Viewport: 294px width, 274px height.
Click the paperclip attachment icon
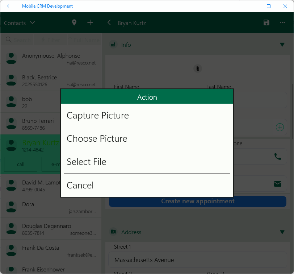click(x=198, y=68)
